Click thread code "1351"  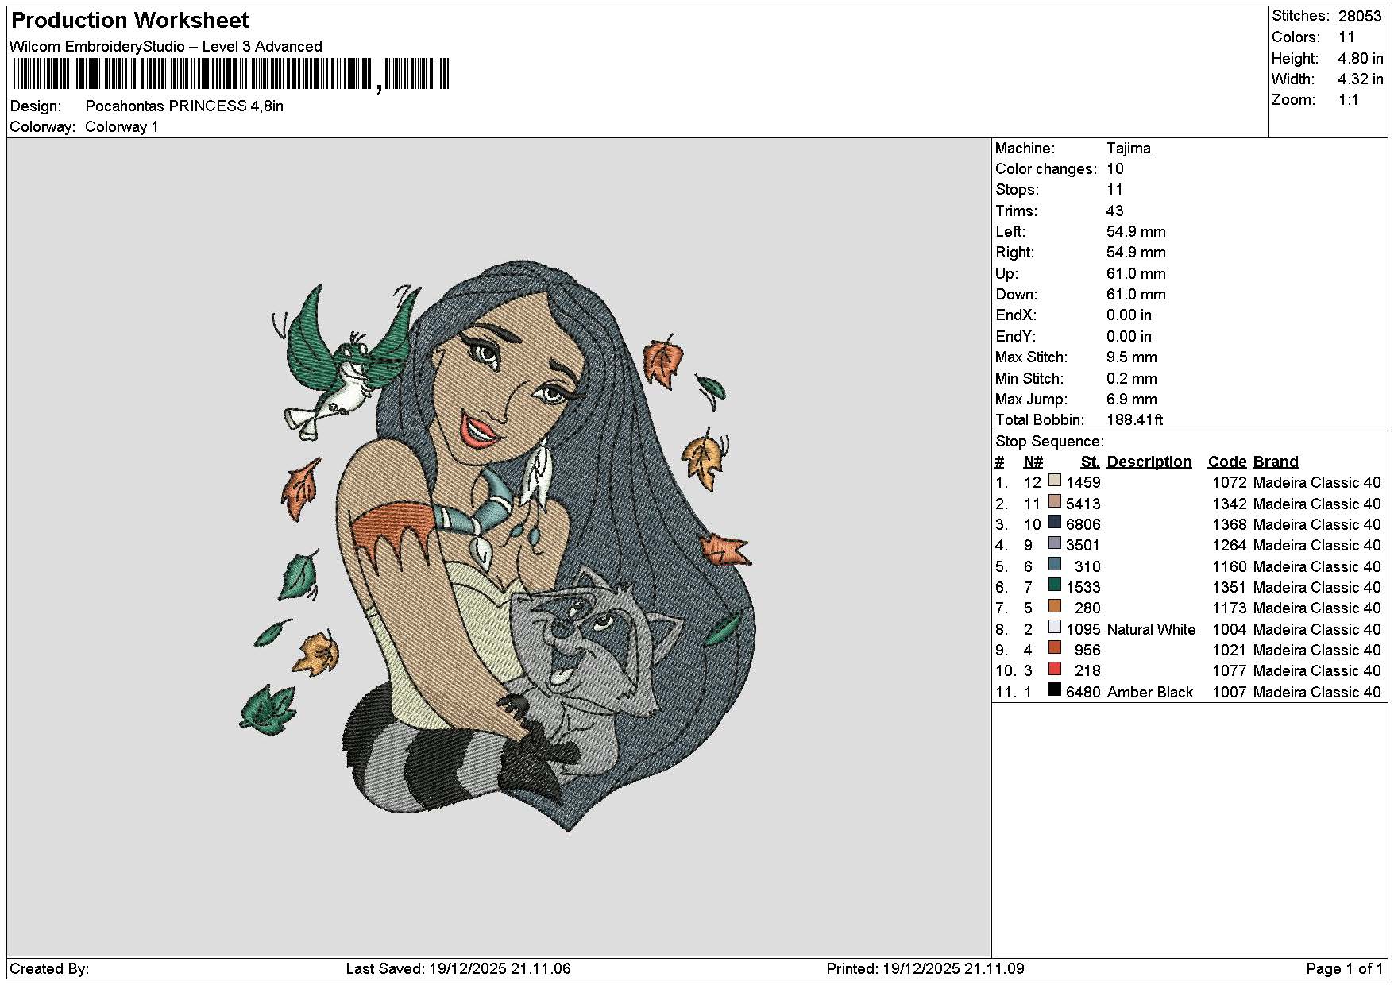pyautogui.click(x=1230, y=588)
